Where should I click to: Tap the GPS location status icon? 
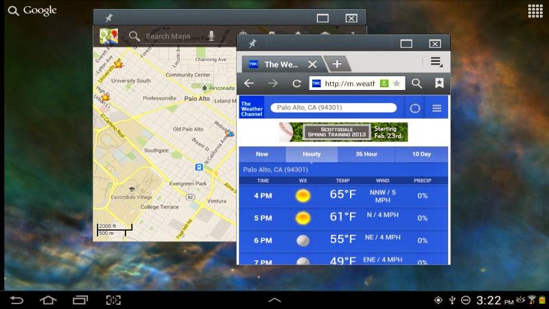click(438, 300)
